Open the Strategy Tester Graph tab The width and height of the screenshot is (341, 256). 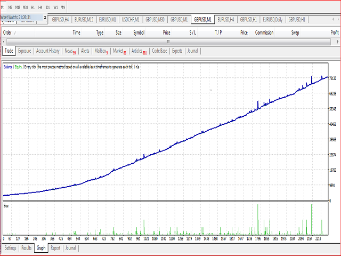[x=41, y=247]
